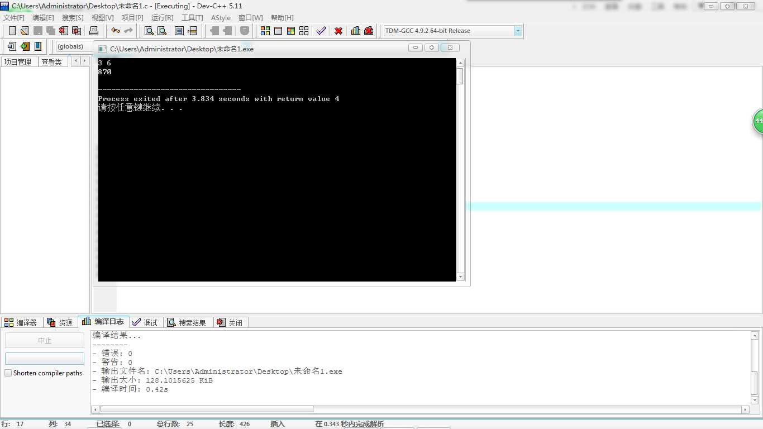
Task: Open the (globals) scope dropdown
Action: pos(75,46)
